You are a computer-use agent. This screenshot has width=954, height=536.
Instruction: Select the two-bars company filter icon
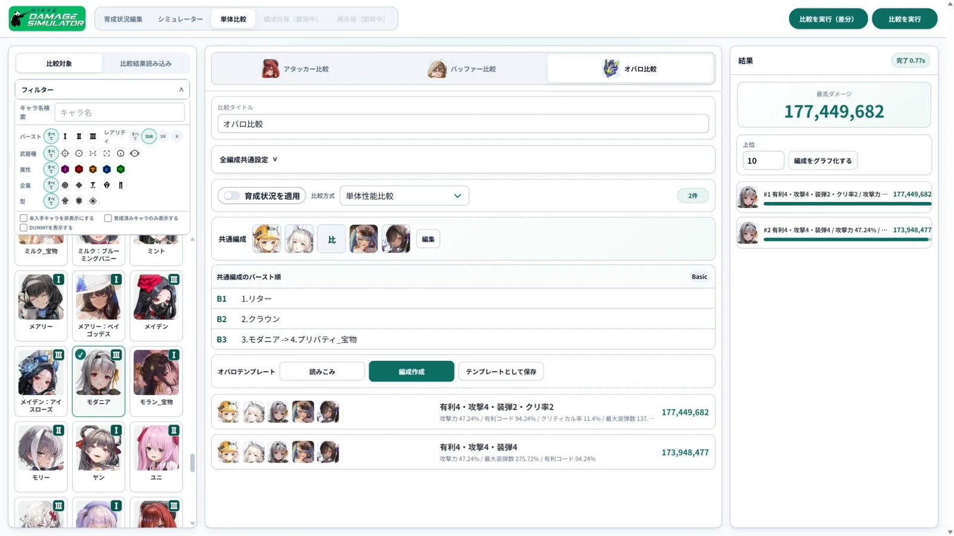[120, 185]
